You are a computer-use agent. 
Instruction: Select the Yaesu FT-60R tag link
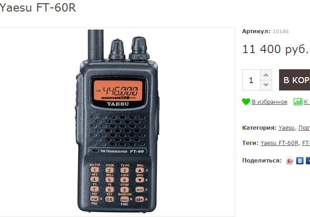[x=279, y=143]
